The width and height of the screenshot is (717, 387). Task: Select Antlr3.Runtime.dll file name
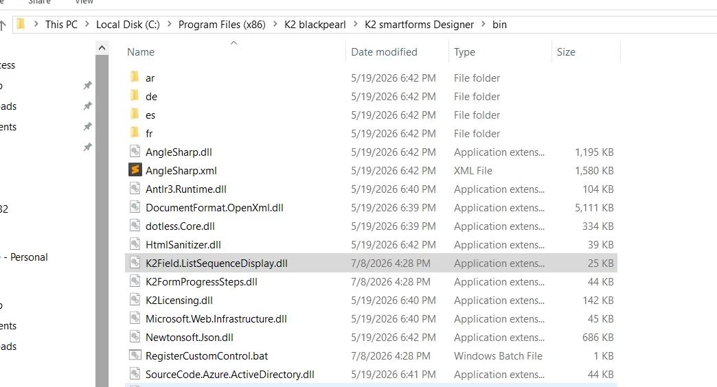click(186, 189)
